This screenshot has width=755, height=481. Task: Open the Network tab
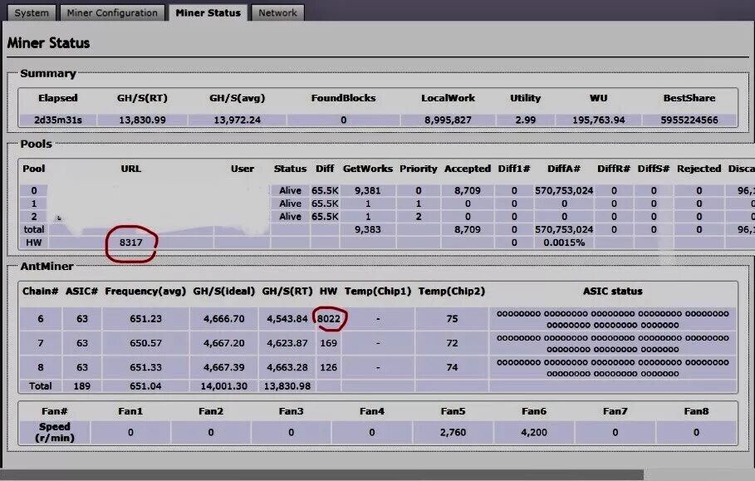pyautogui.click(x=277, y=12)
